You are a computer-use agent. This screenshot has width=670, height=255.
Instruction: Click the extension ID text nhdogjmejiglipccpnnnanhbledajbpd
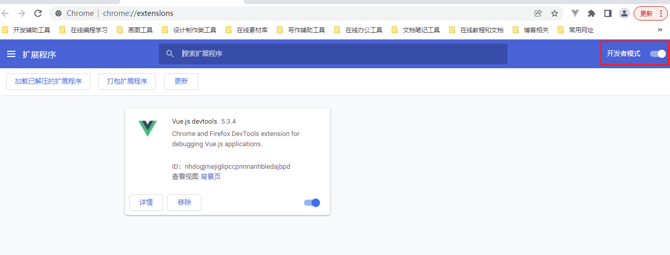237,166
